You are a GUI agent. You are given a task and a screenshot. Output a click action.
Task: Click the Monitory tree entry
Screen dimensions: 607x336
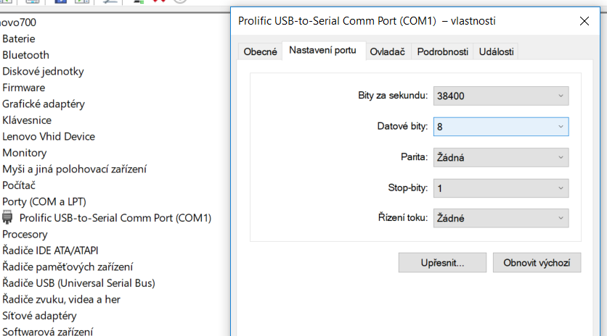point(25,153)
